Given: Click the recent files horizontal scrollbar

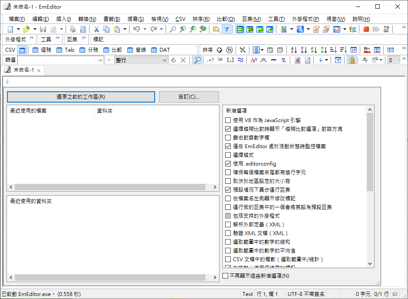Looking at the screenshot, I should click(113, 187).
